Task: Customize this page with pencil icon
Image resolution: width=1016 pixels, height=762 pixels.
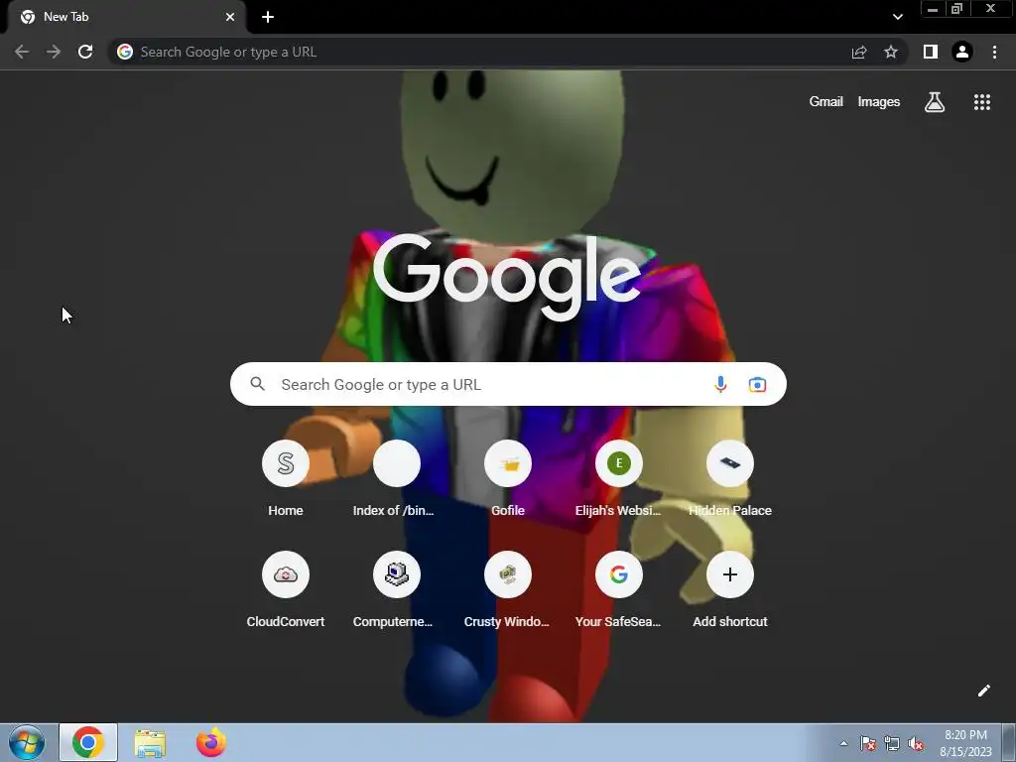Action: (983, 691)
